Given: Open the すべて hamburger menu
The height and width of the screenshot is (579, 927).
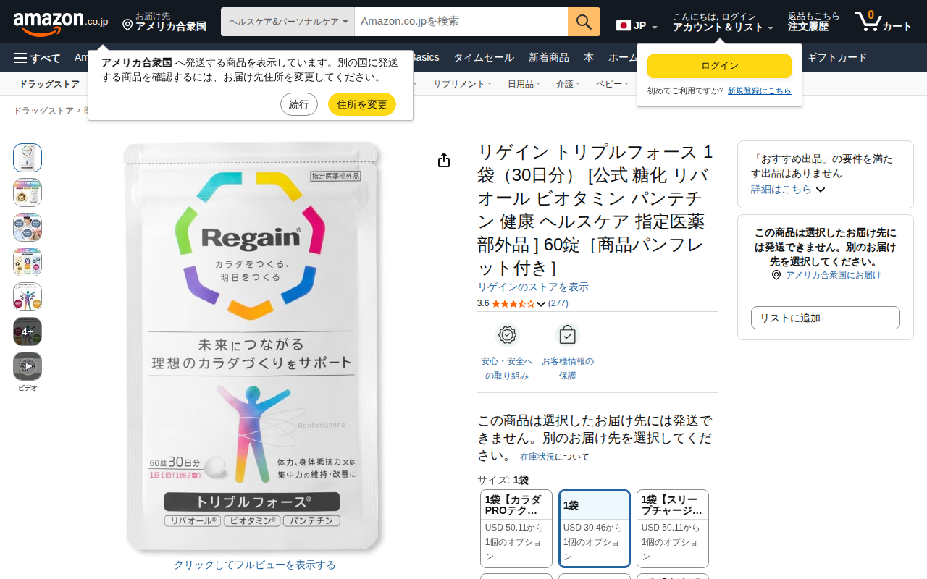Looking at the screenshot, I should click(37, 58).
